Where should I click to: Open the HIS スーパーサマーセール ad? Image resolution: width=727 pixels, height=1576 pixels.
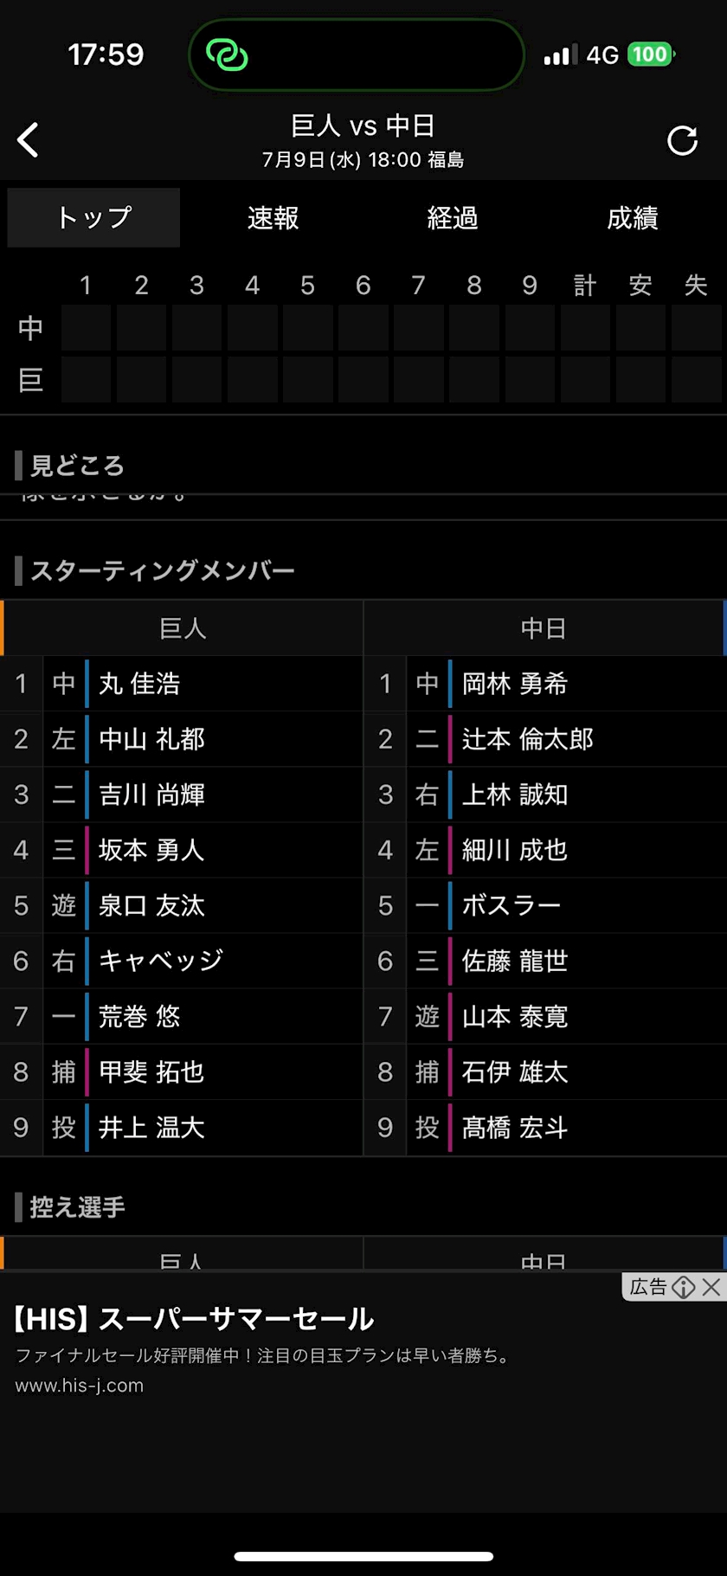(195, 1319)
